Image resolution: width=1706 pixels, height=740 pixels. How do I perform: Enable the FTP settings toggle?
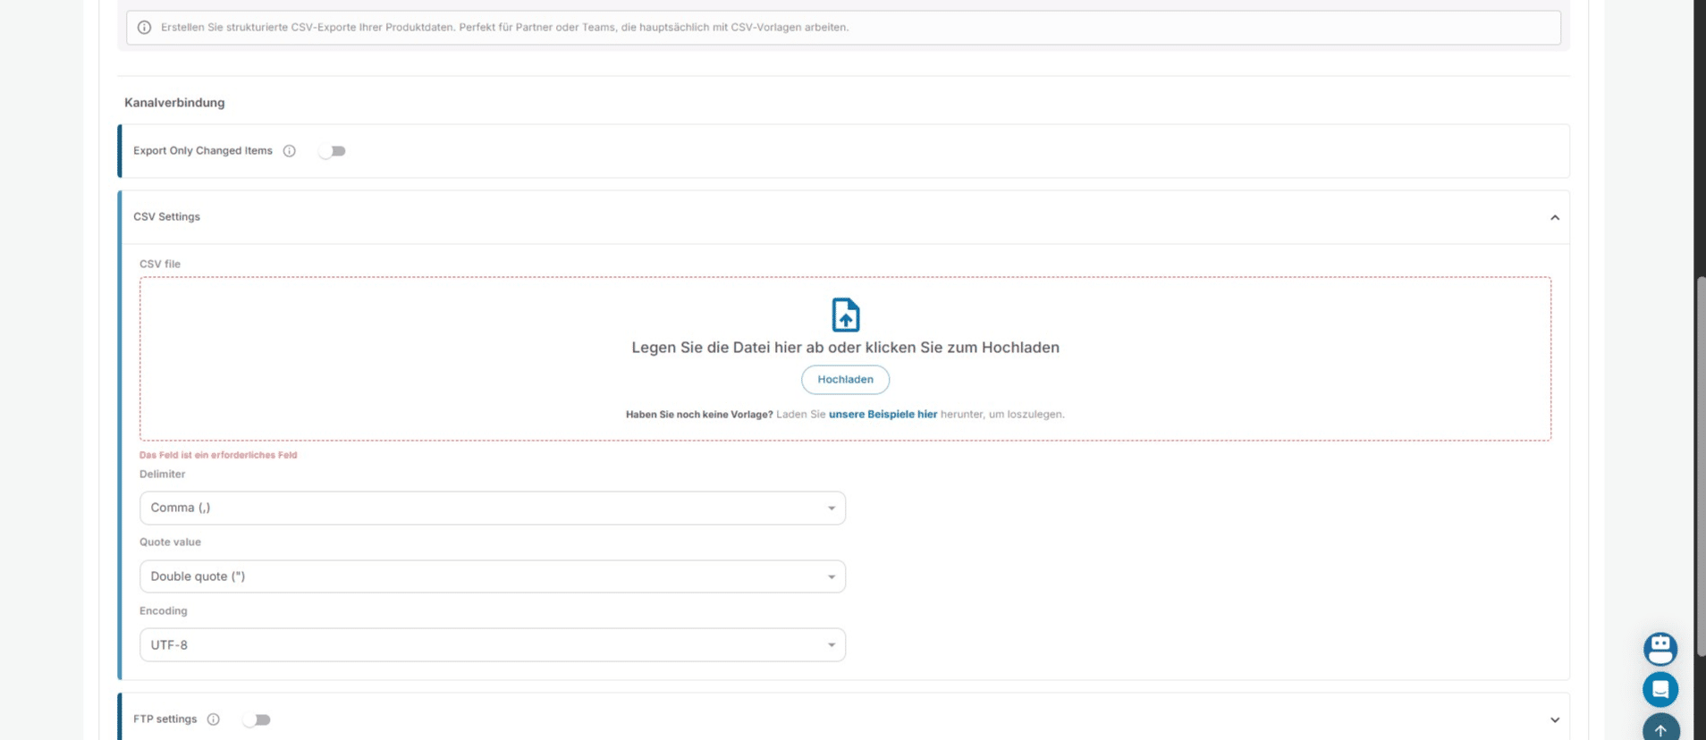(x=257, y=719)
